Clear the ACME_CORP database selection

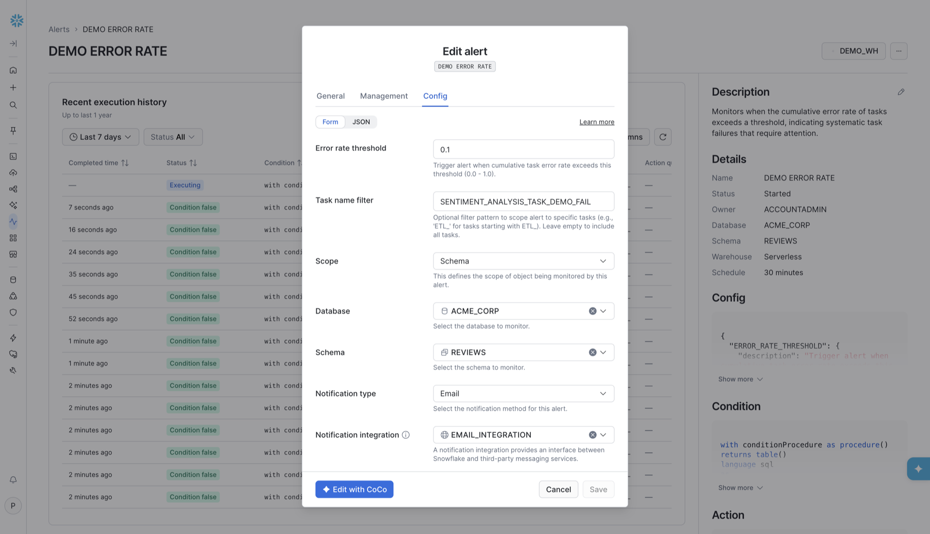click(x=592, y=311)
